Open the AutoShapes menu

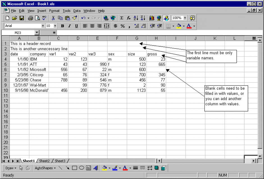tap(45, 168)
